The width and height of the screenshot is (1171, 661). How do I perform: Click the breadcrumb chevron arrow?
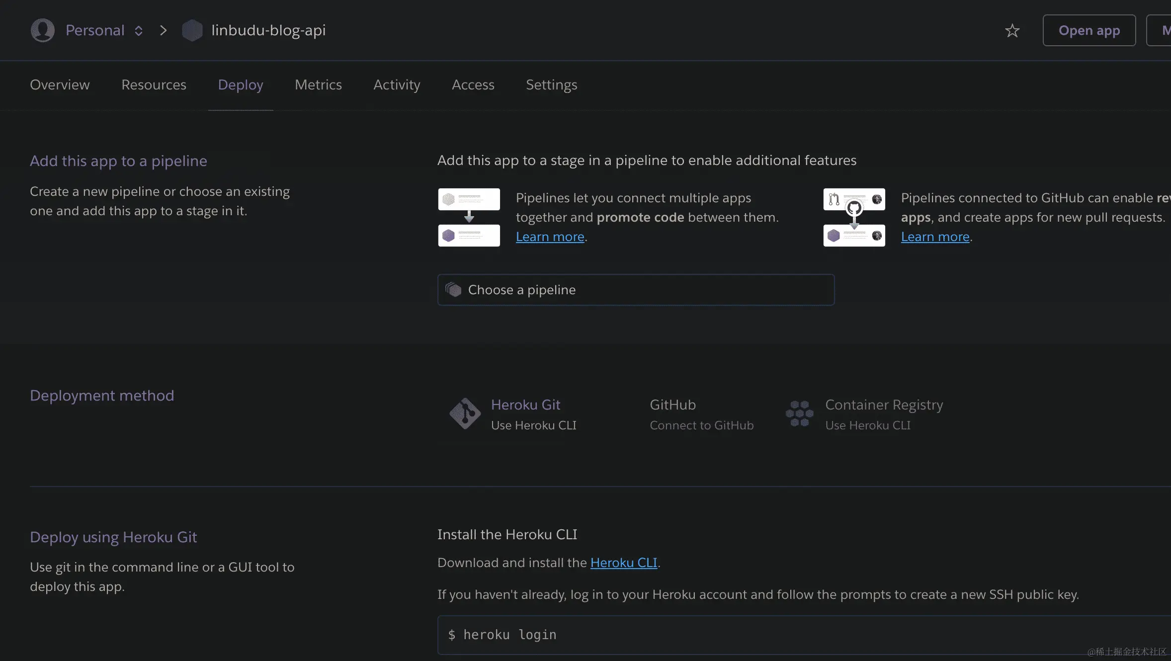tap(163, 30)
